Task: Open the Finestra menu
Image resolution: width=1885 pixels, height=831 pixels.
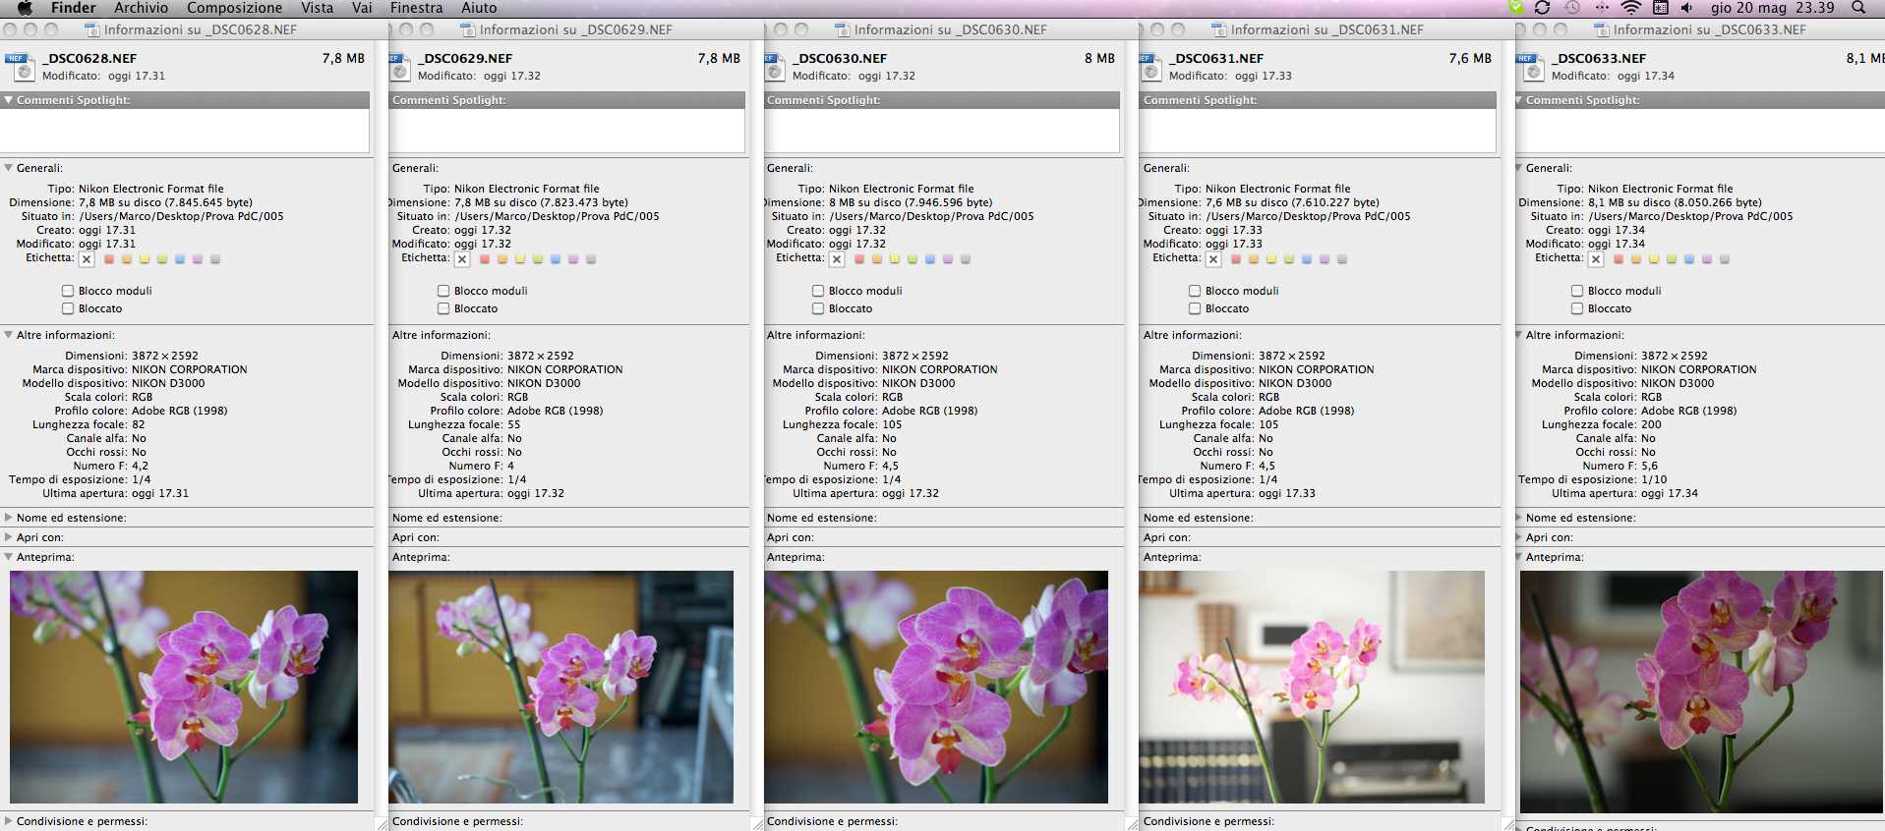Action: click(416, 8)
